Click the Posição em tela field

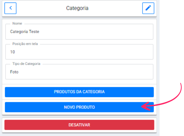point(79,52)
